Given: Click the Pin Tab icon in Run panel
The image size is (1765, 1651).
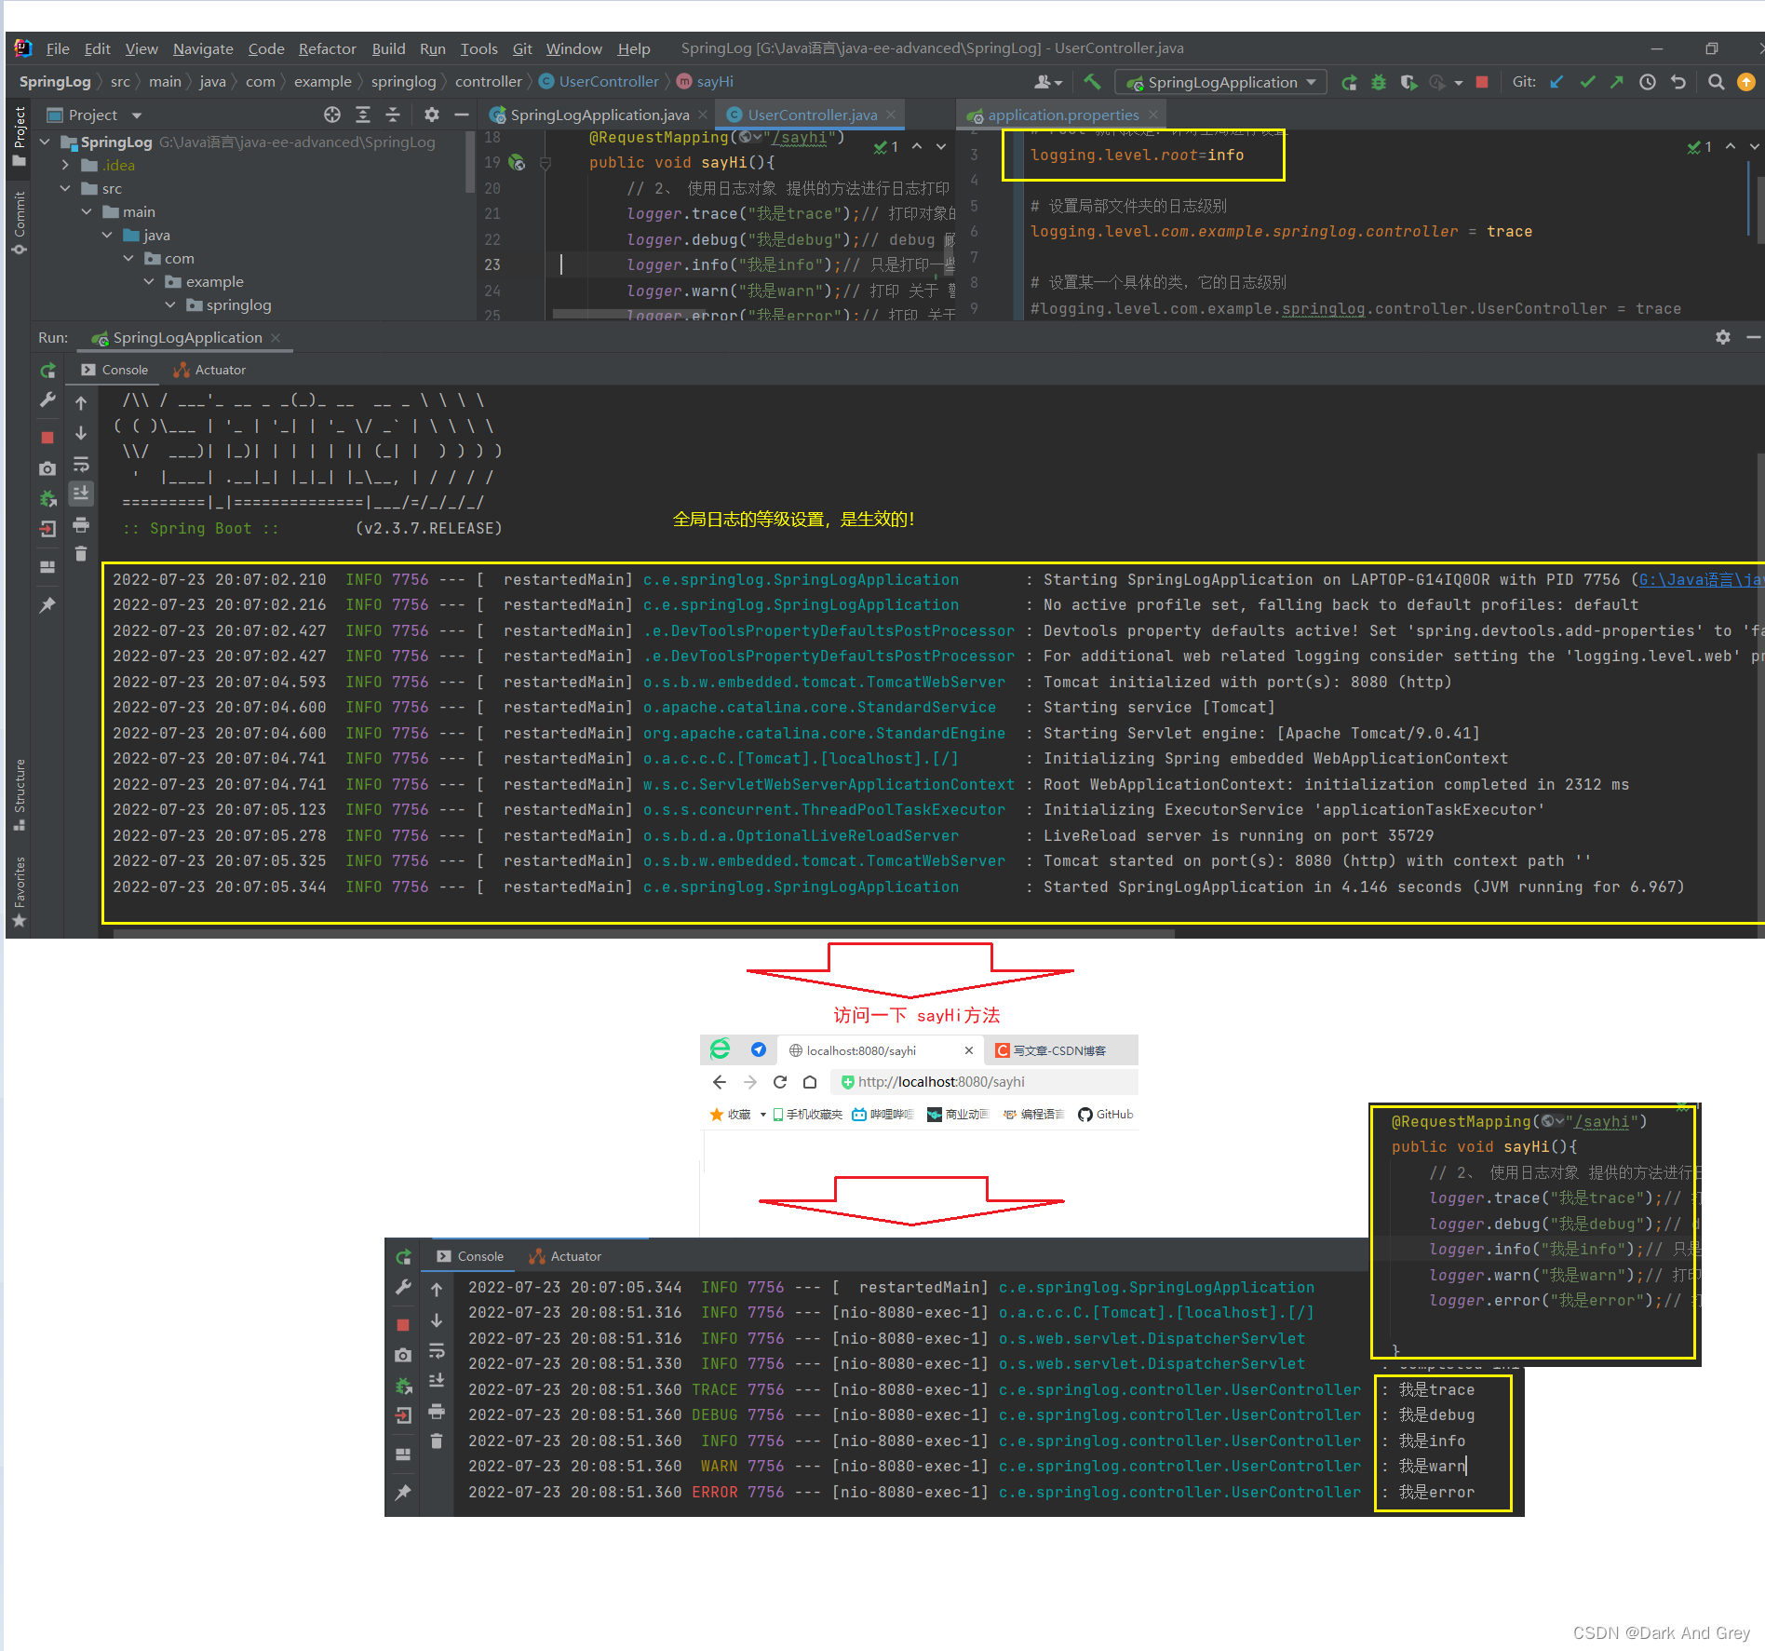Looking at the screenshot, I should click(47, 604).
